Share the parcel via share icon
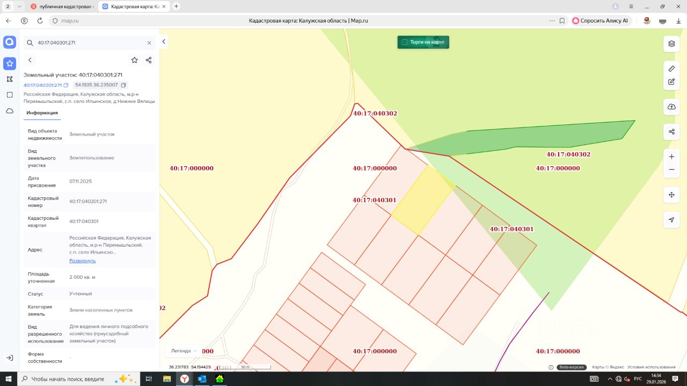This screenshot has height=386, width=687. [x=149, y=60]
